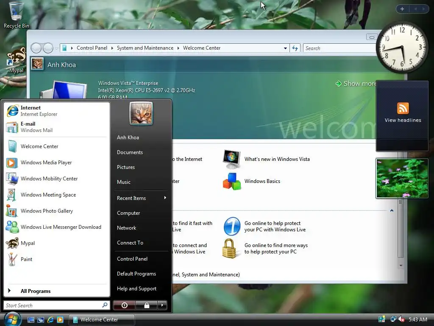Launch Windows Photo Gallery

point(57,211)
